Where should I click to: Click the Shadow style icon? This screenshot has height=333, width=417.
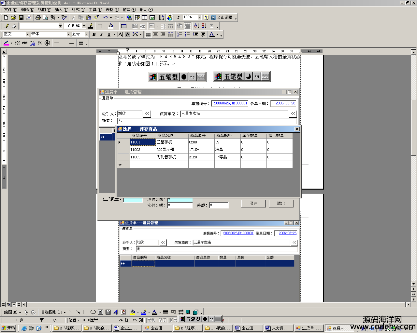click(188, 312)
